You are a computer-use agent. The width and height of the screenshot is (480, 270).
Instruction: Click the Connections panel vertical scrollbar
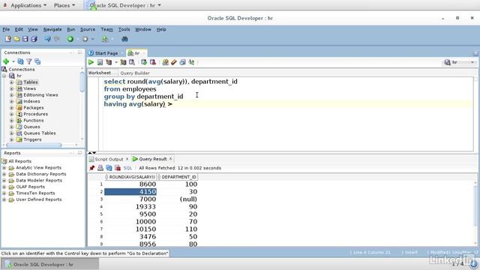[82, 81]
